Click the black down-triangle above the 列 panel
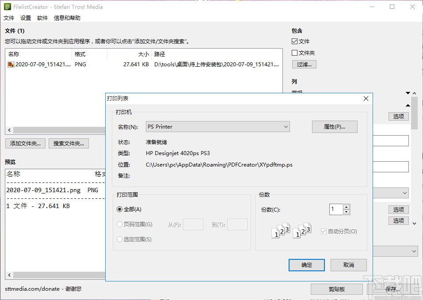The width and height of the screenshot is (423, 300). pyautogui.click(x=408, y=93)
